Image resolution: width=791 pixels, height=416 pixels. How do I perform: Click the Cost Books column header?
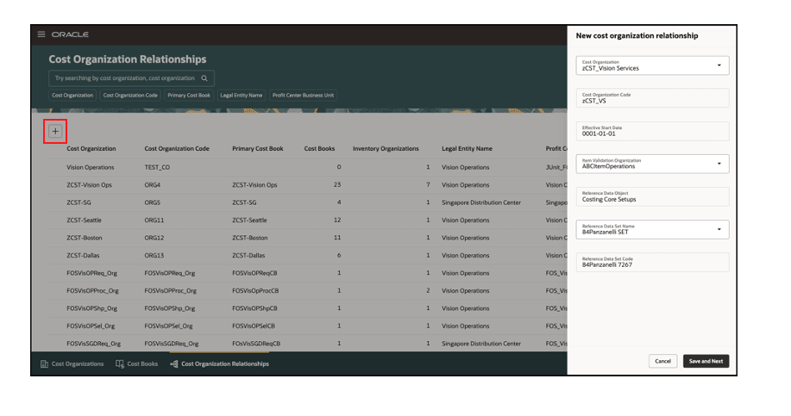click(319, 148)
